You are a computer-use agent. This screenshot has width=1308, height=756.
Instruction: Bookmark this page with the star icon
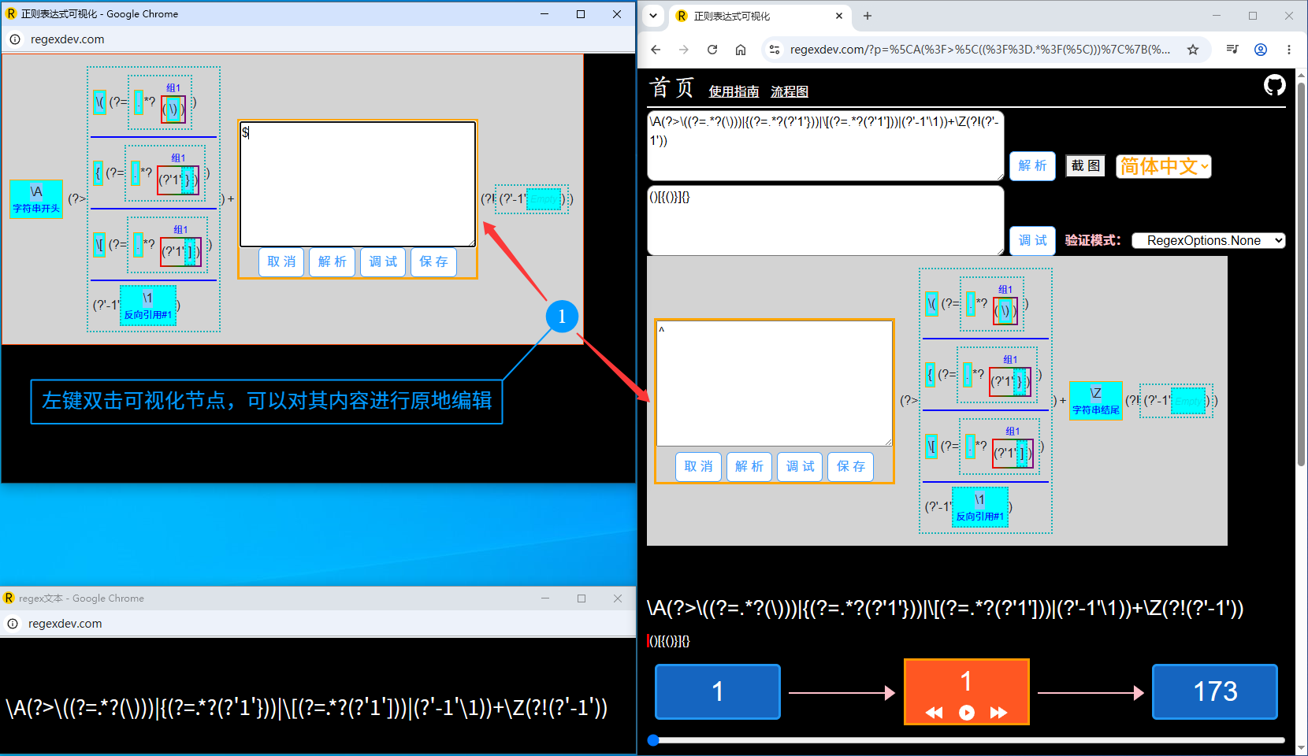click(1193, 50)
